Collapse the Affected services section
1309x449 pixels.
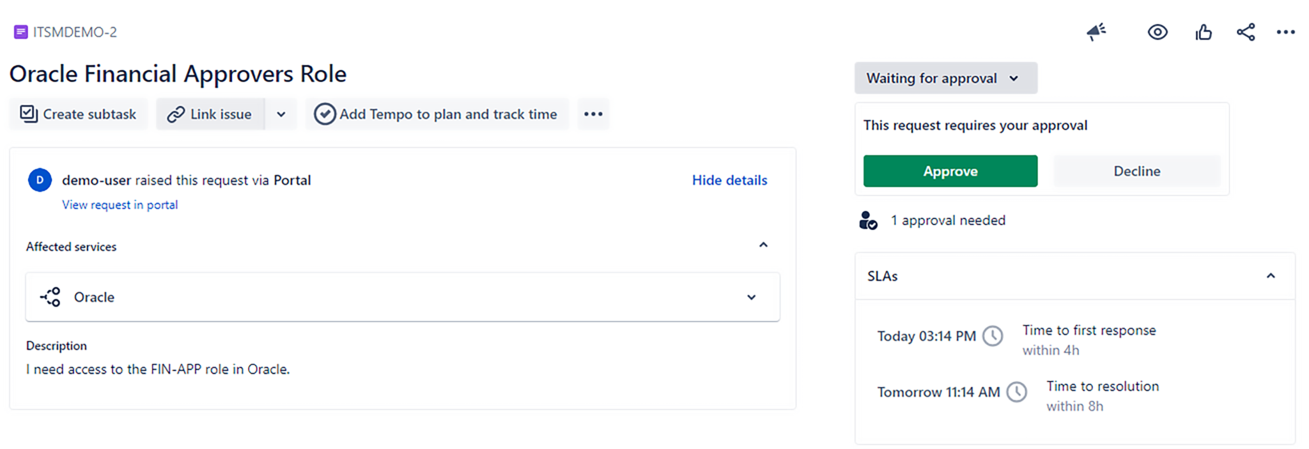[x=763, y=245]
